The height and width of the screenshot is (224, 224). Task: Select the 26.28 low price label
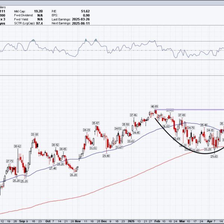pos(74,175)
